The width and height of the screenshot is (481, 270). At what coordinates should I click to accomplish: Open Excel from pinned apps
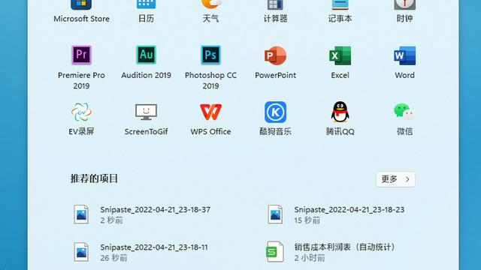(x=340, y=62)
